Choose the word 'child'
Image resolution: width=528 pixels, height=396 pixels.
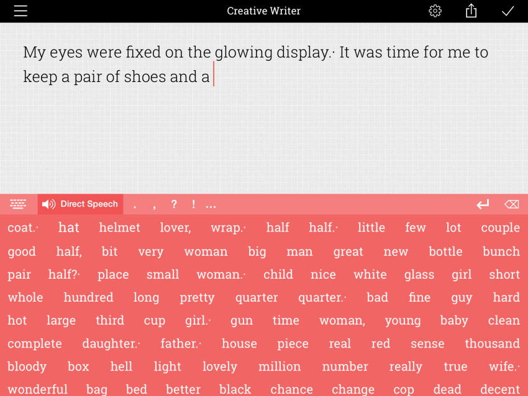tap(278, 274)
